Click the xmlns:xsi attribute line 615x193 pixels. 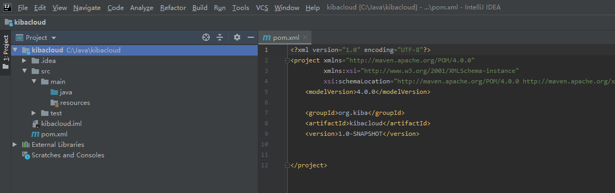coord(421,71)
